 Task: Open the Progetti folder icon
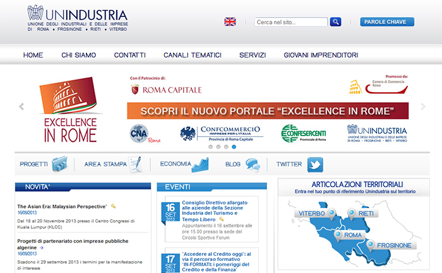click(60, 164)
